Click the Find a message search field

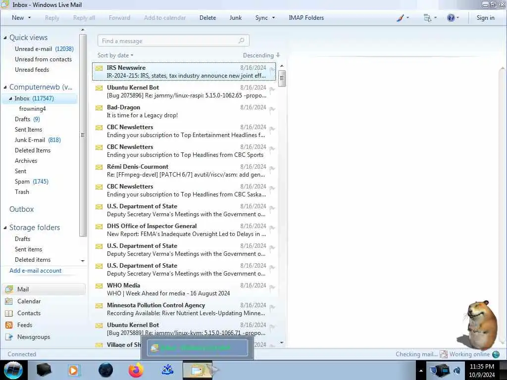coord(173,41)
